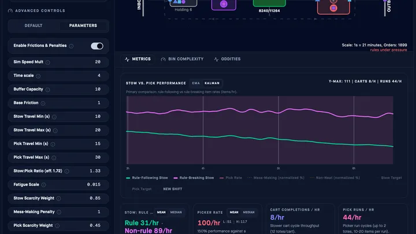The image size is (416, 234).
Task: Click purple square node in flow diagram
Action: pos(224,4)
